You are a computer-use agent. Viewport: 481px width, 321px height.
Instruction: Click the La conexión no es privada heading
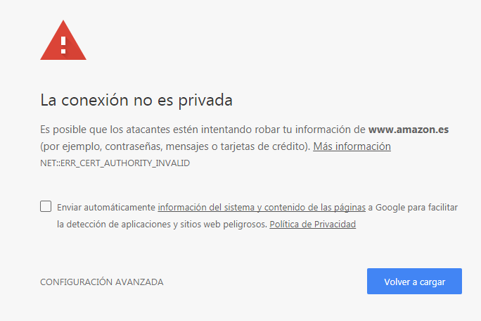pos(136,100)
